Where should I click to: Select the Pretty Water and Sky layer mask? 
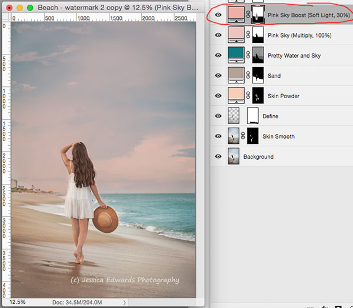coord(258,55)
